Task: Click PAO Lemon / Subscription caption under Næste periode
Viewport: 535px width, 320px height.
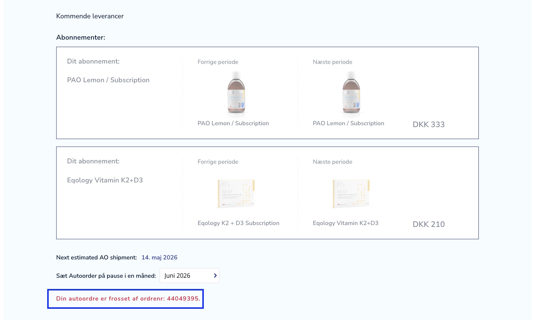Action: (348, 123)
